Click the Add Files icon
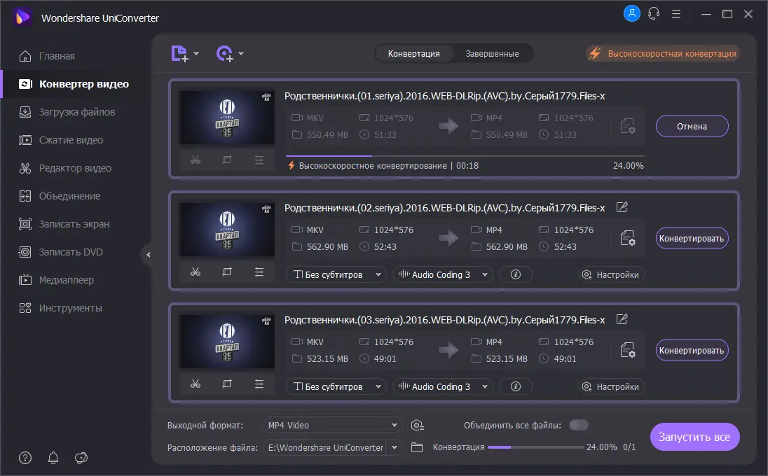The image size is (768, 476). 180,54
